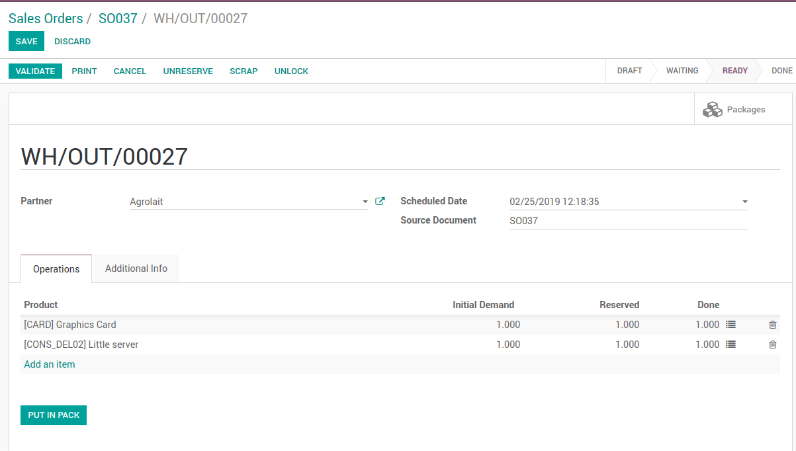This screenshot has height=451, width=796.
Task: Scrap products from this transfer
Action: pyautogui.click(x=243, y=71)
